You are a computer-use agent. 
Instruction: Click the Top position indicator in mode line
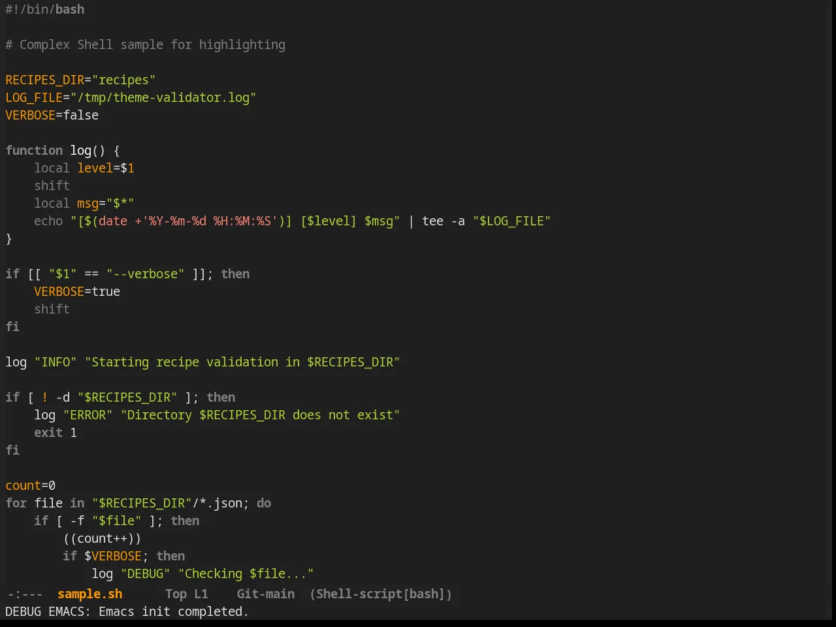[176, 594]
